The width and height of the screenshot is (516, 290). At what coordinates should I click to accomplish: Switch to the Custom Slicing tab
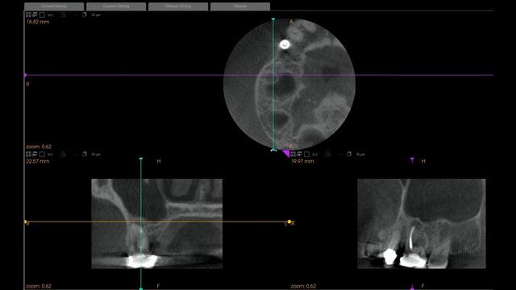116,6
